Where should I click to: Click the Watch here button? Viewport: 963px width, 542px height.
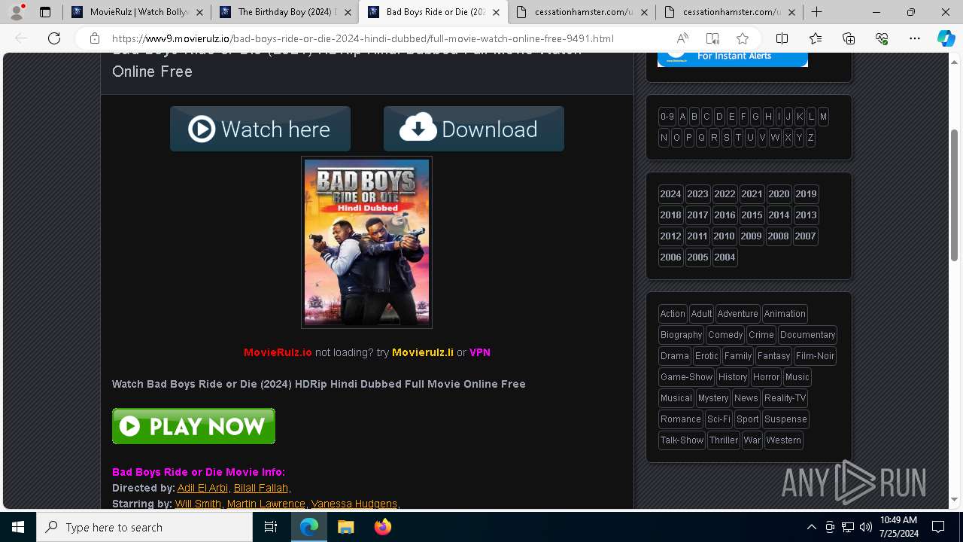(x=260, y=129)
